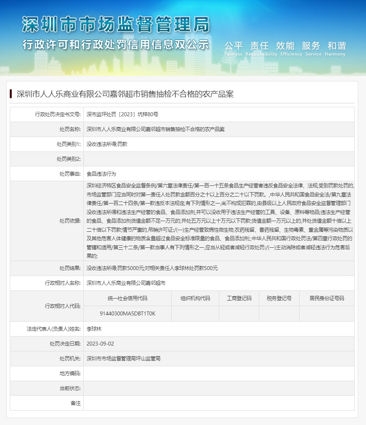Click the 处罚机关 label
The image size is (366, 425).
click(x=70, y=358)
